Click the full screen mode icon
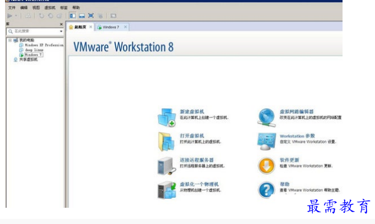Screen dimensions: 375x224 click(91, 16)
